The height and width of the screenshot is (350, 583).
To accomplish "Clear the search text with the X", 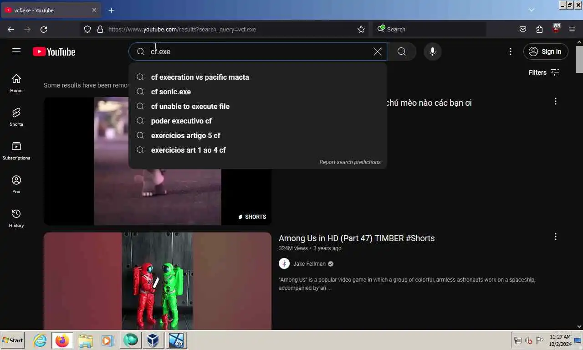I will tap(378, 51).
